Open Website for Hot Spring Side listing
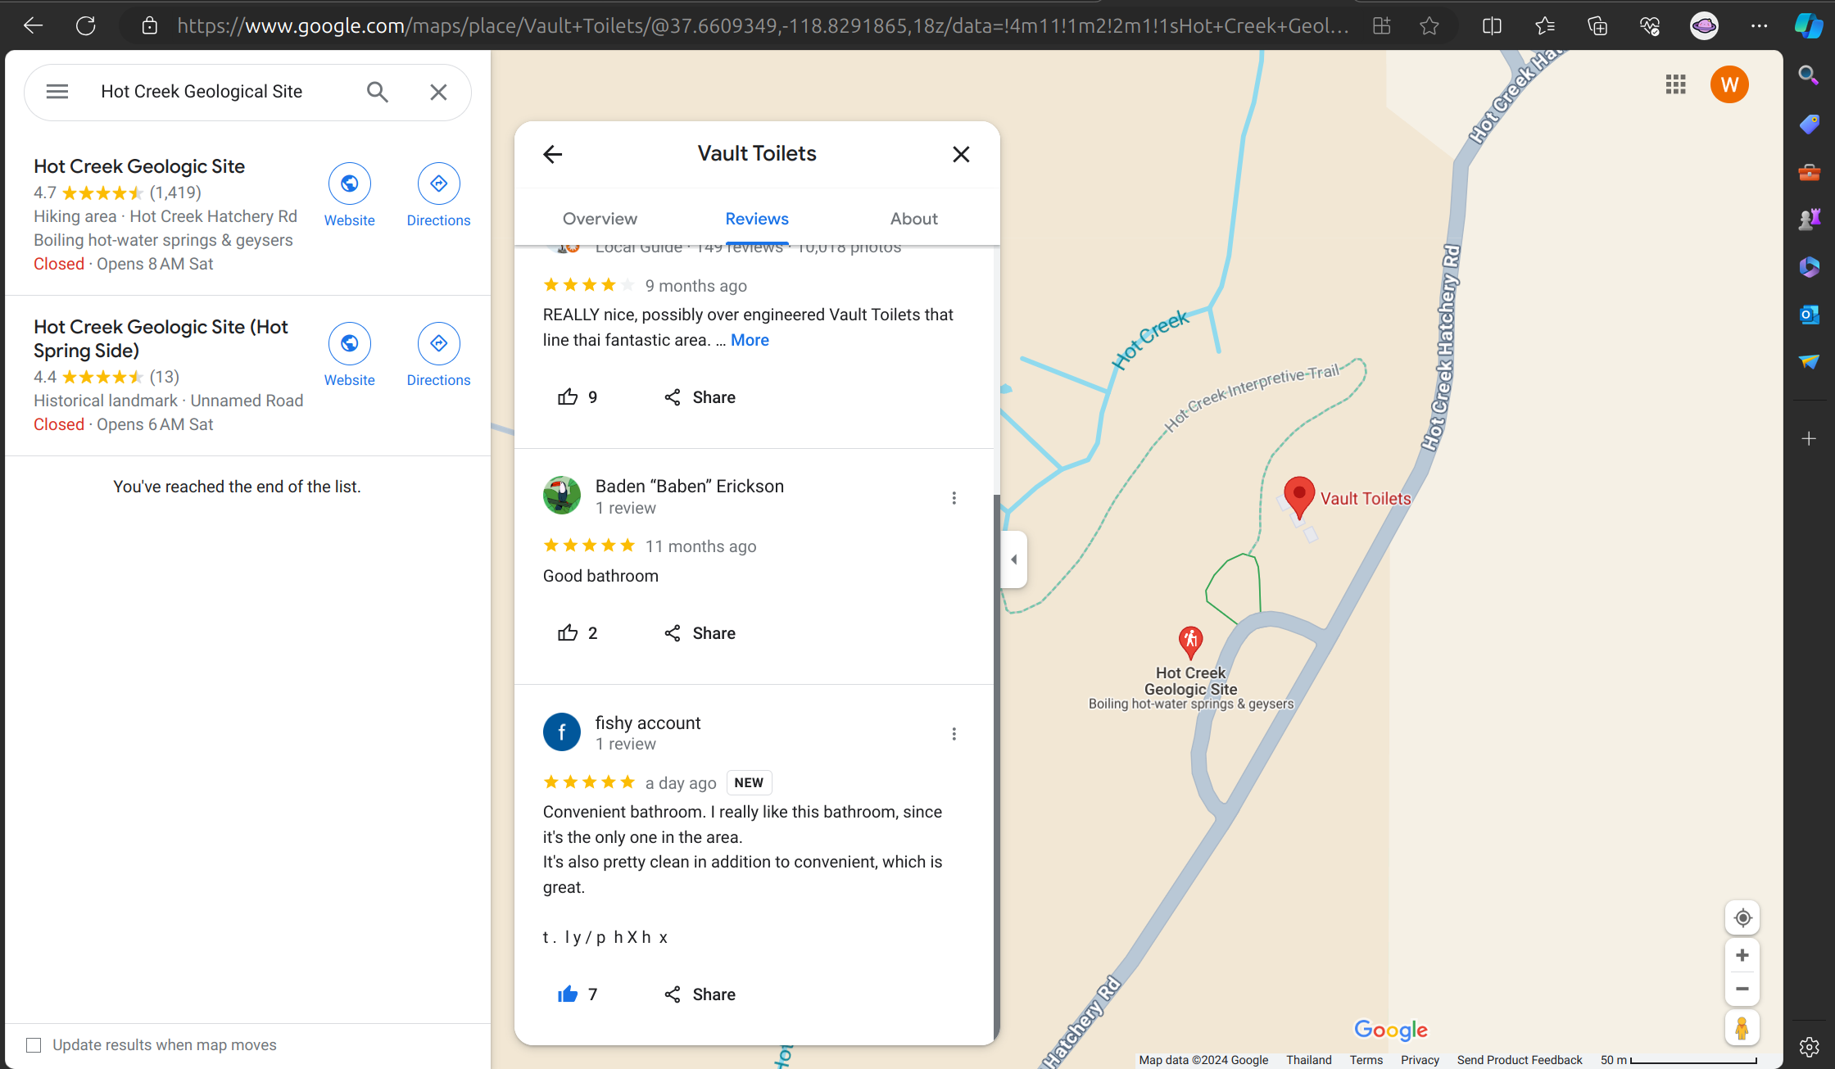This screenshot has width=1835, height=1069. (x=350, y=356)
